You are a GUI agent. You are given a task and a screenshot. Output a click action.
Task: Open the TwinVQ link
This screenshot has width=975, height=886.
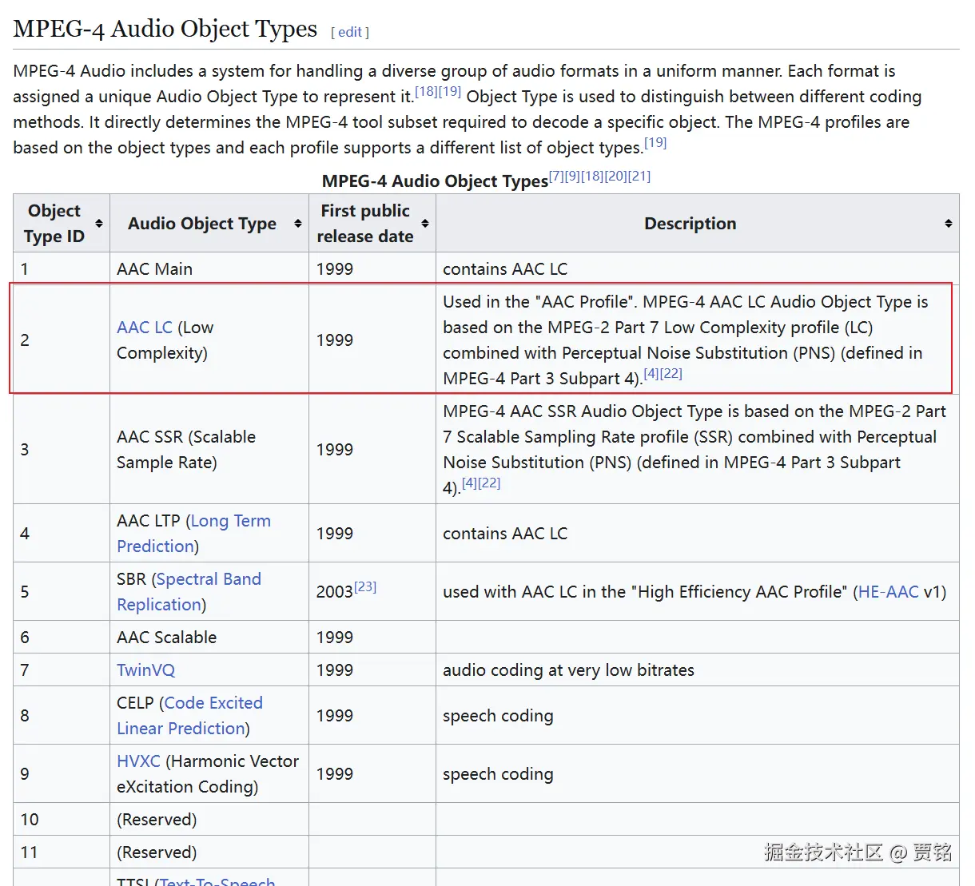145,670
